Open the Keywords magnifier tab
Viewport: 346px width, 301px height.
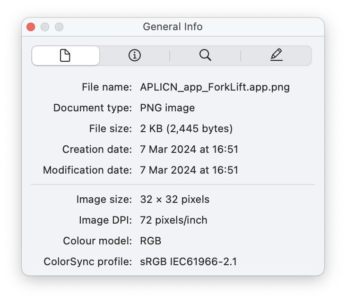(x=205, y=56)
